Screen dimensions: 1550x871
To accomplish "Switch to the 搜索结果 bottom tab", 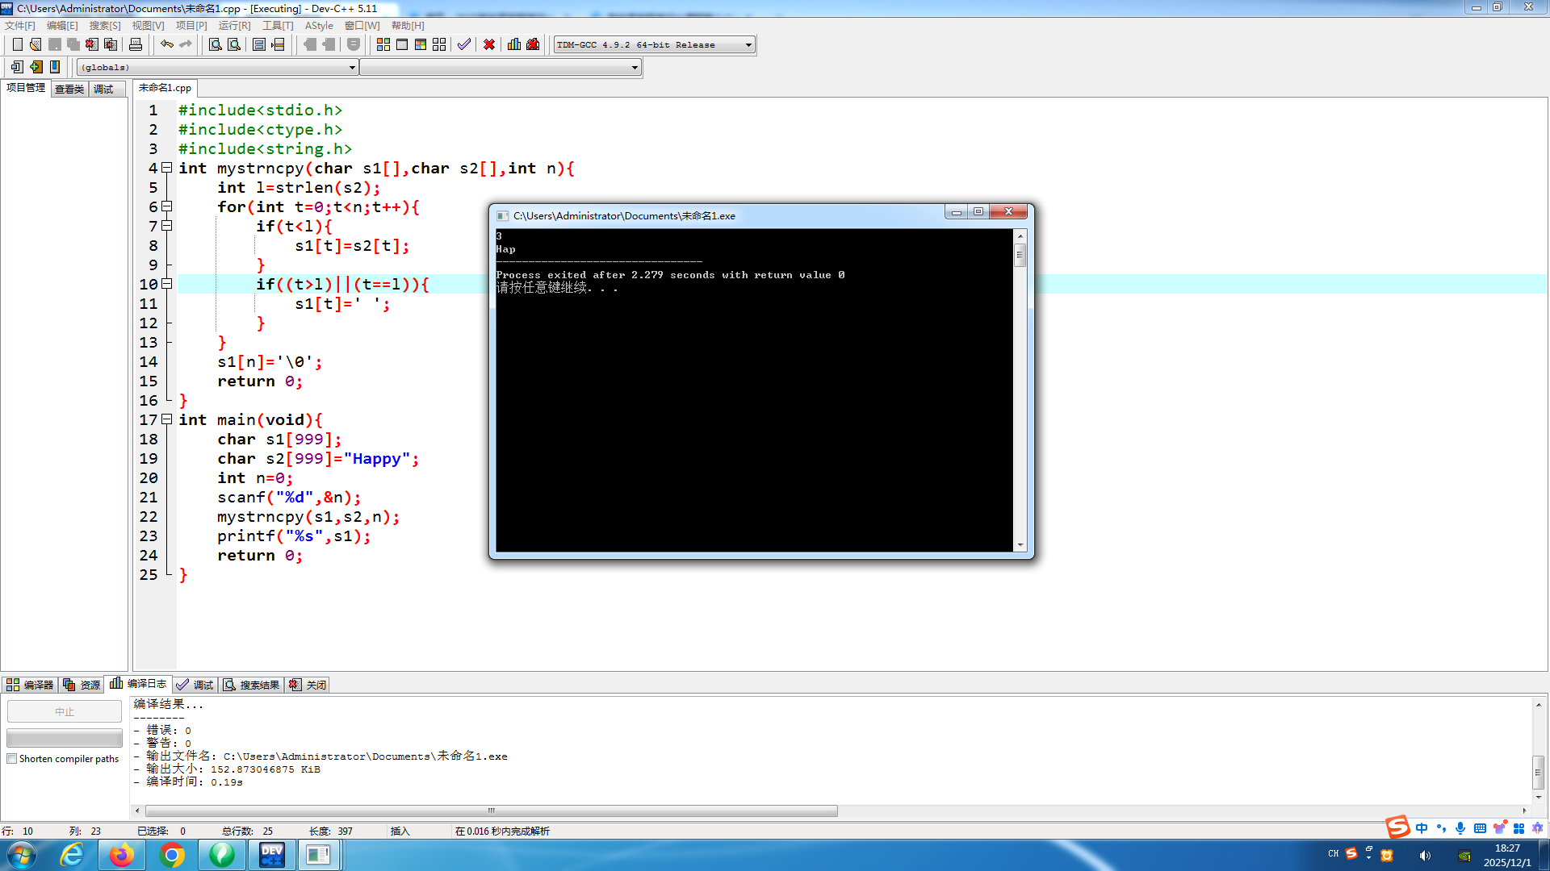I will 252,685.
